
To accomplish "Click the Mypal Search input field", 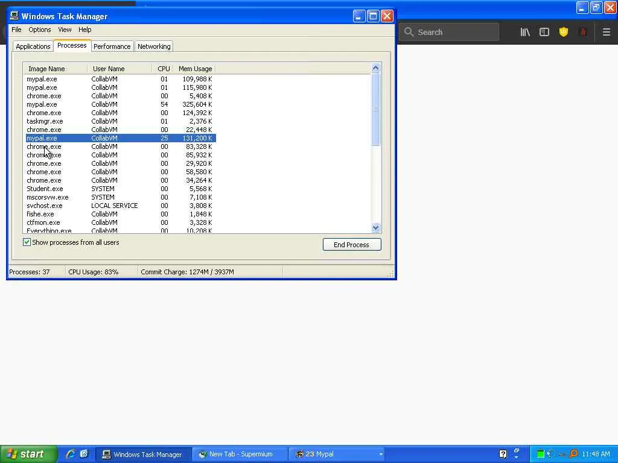I will tap(449, 33).
